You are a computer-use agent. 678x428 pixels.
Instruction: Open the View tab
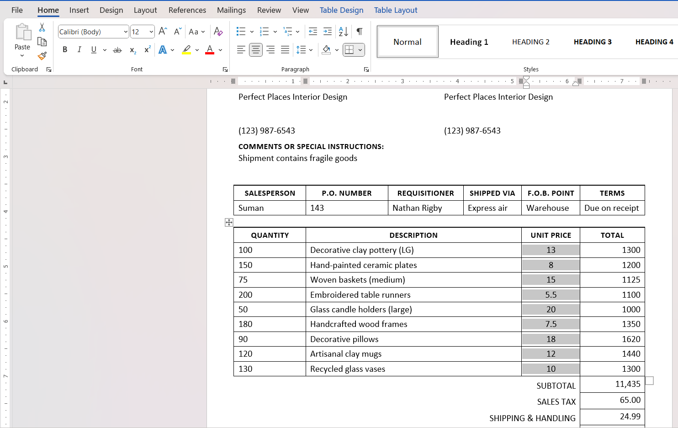pos(301,10)
